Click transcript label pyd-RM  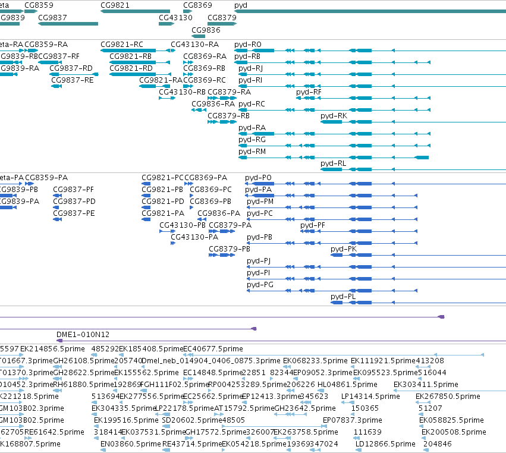coord(252,152)
